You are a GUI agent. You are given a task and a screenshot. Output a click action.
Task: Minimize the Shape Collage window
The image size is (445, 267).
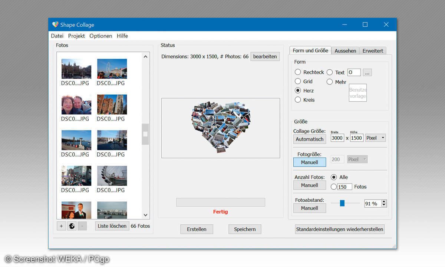coord(344,24)
